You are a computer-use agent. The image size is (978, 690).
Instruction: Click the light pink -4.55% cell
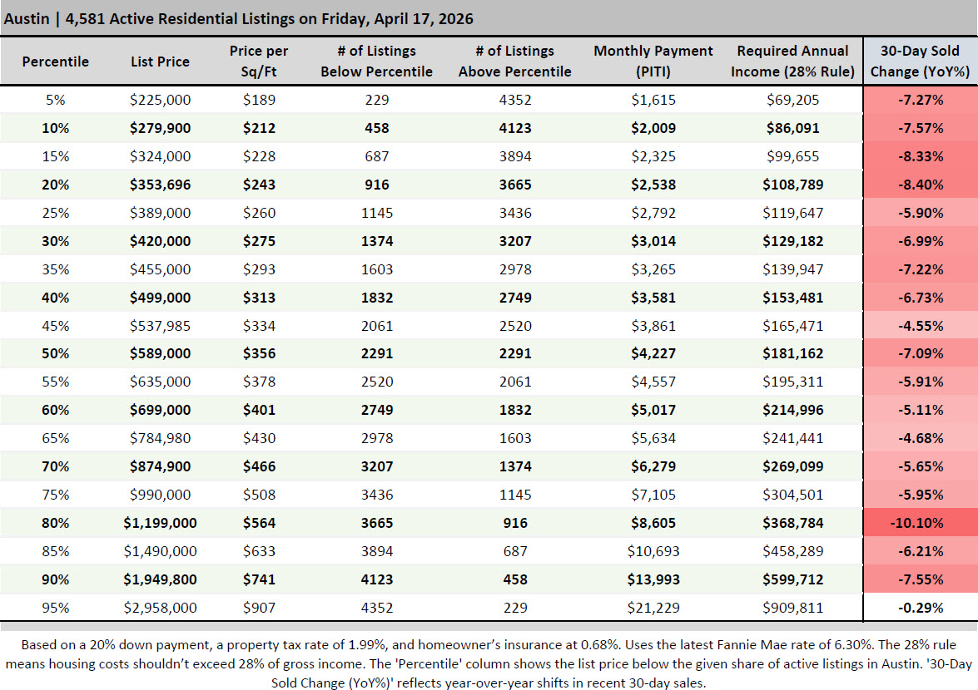pyautogui.click(x=921, y=326)
